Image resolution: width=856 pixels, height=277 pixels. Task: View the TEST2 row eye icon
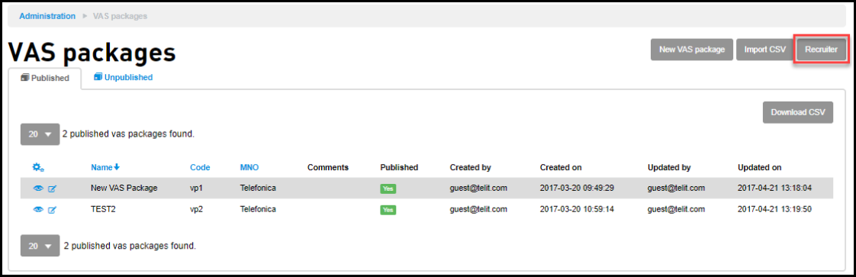click(x=38, y=209)
